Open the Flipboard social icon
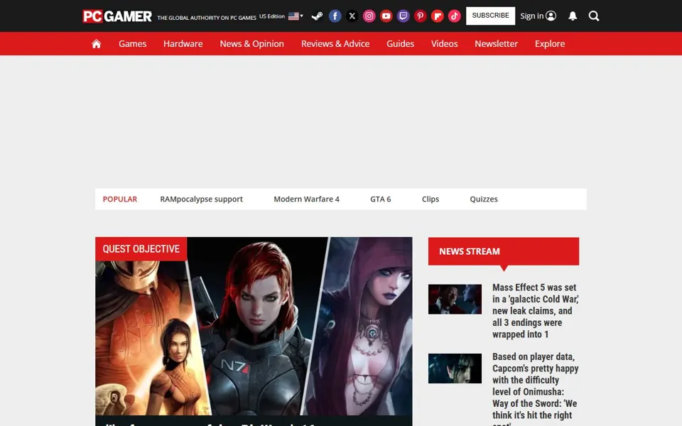This screenshot has width=682, height=426. 437,16
